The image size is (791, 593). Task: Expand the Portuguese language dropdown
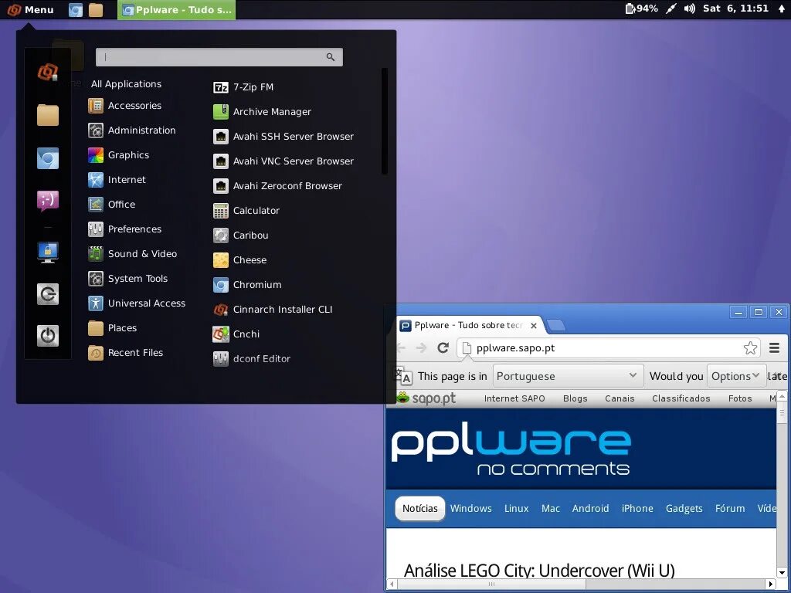pyautogui.click(x=568, y=376)
